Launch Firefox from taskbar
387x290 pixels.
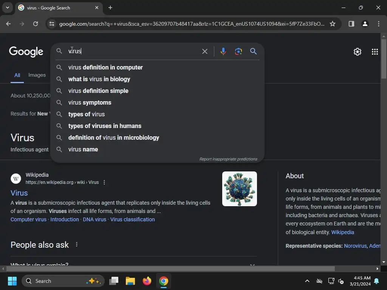coord(147,281)
